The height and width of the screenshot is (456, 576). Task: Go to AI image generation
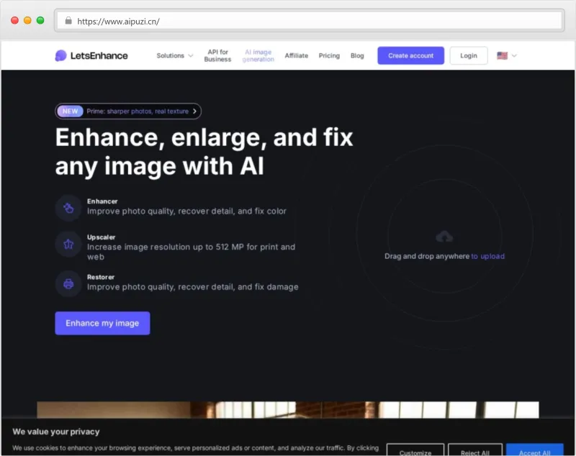pos(258,56)
